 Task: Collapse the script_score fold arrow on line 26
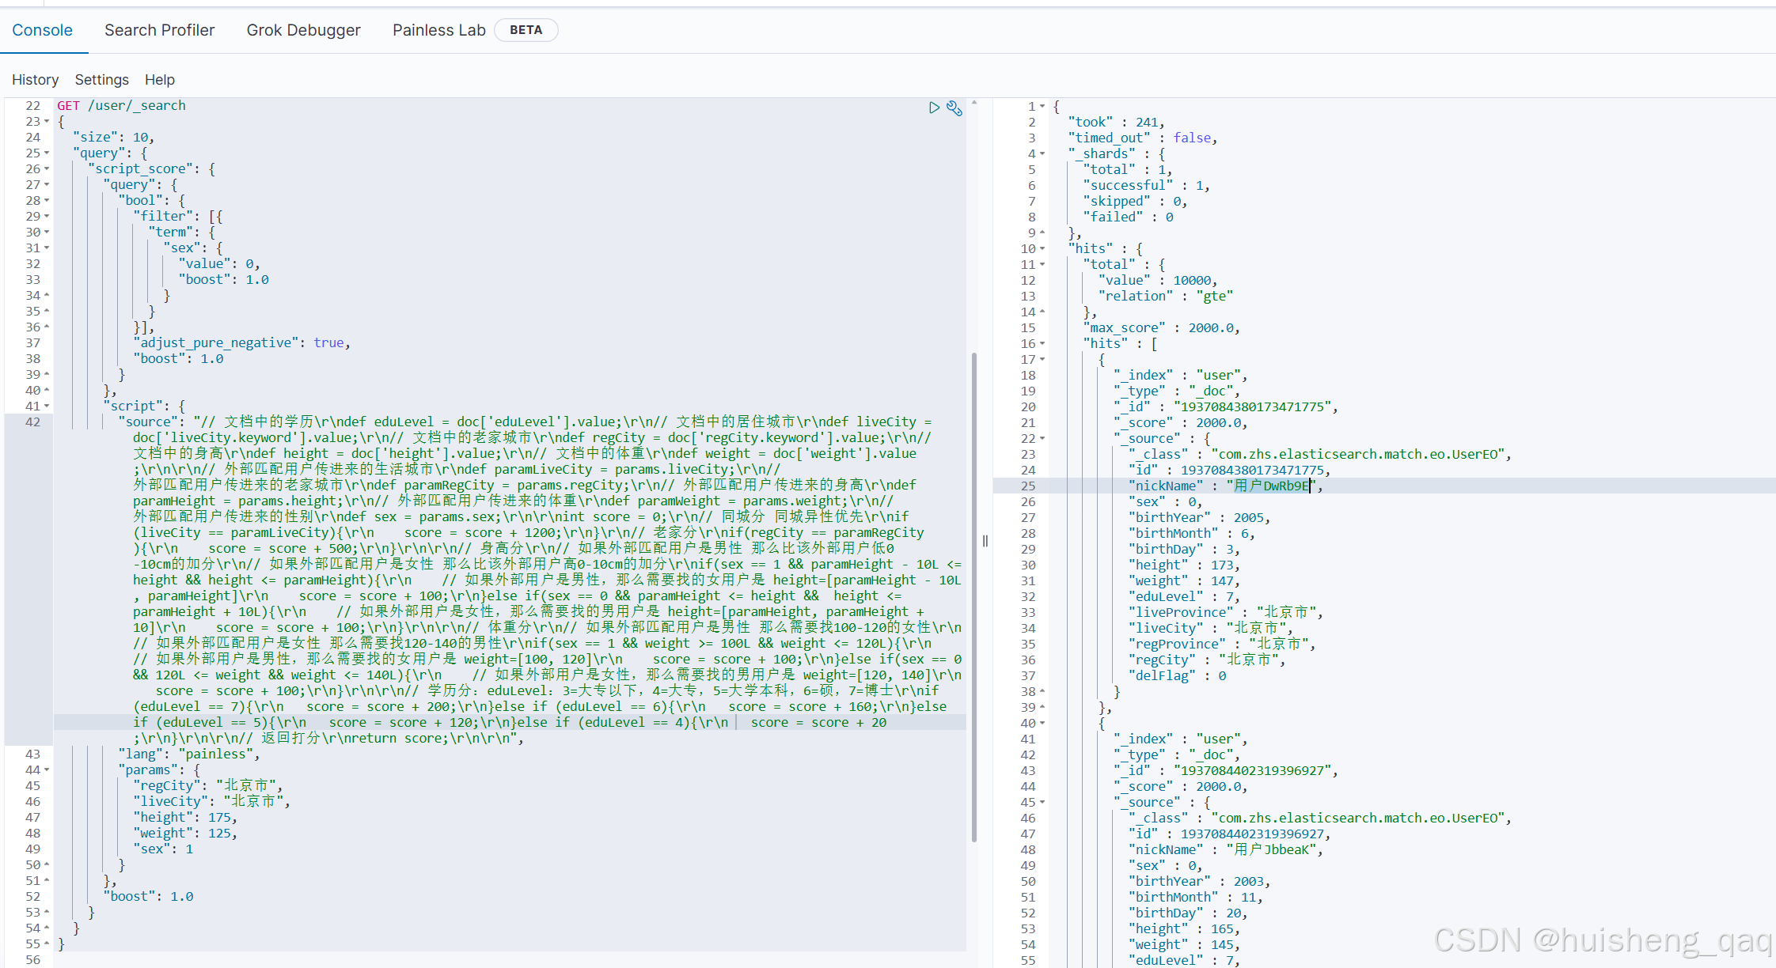47,169
